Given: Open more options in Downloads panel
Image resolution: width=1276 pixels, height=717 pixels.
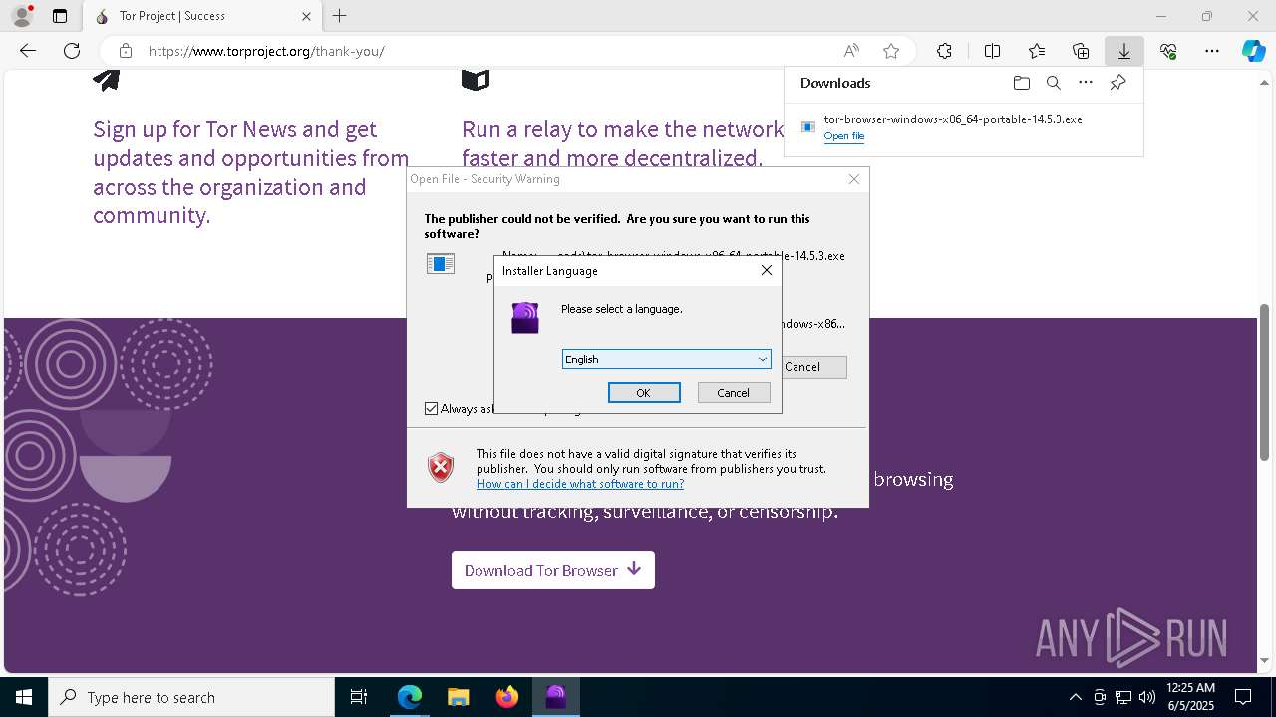Looking at the screenshot, I should [1086, 83].
